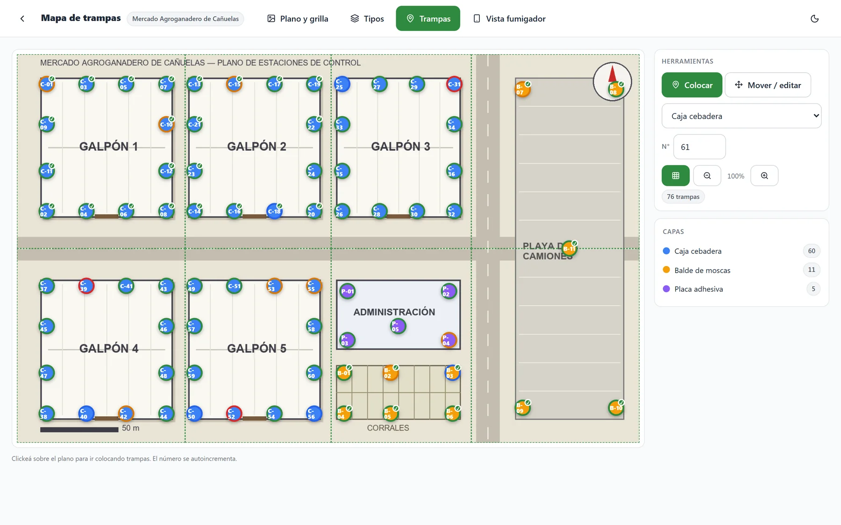The width and height of the screenshot is (841, 525).
Task: Select trap marker C-31 with red ring
Action: [x=454, y=84]
